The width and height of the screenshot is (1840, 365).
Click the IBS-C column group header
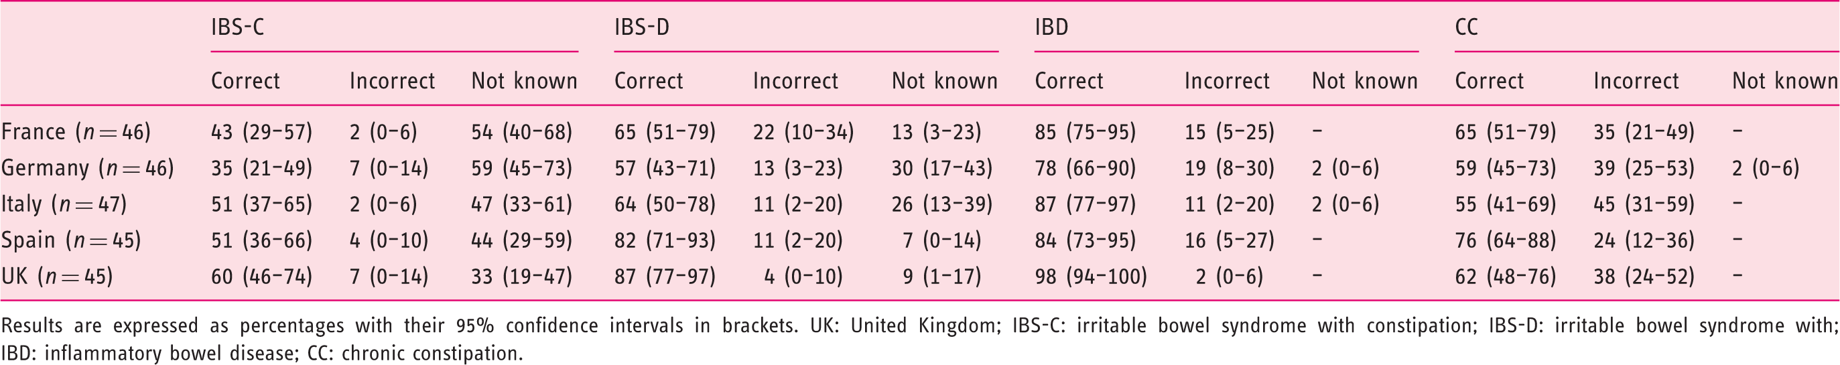(237, 27)
